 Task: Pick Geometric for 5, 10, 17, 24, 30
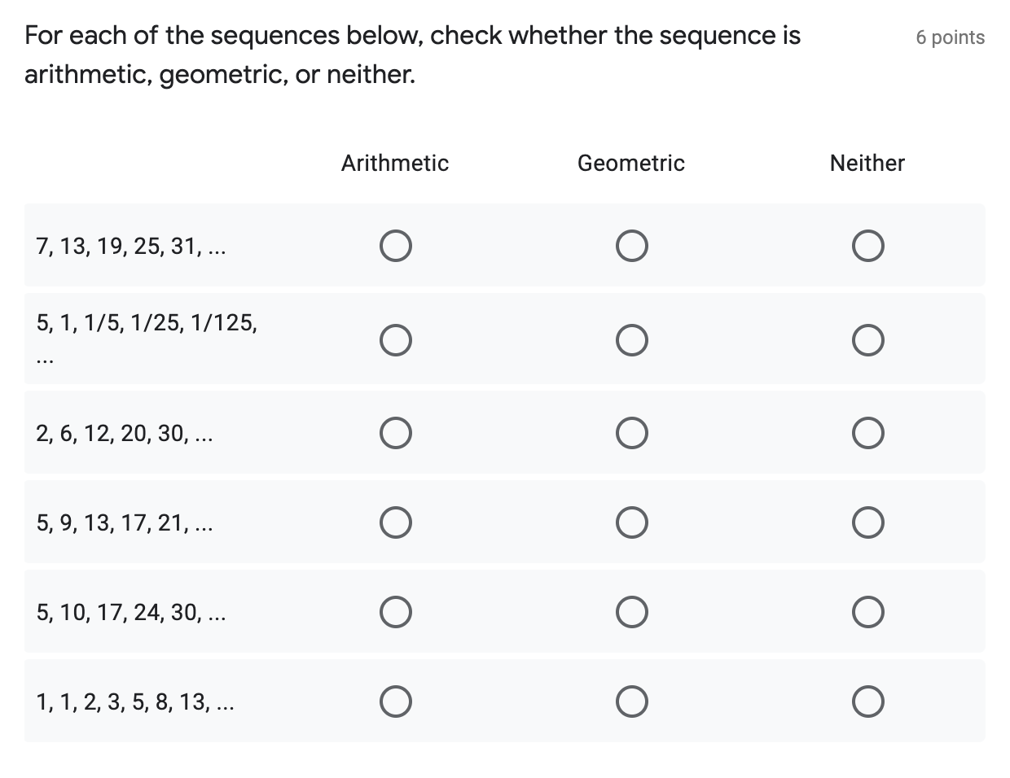(632, 611)
